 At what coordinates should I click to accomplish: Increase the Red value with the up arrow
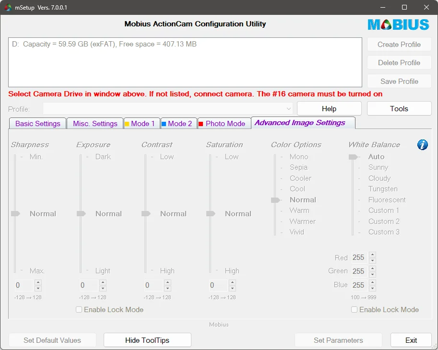[372, 255]
